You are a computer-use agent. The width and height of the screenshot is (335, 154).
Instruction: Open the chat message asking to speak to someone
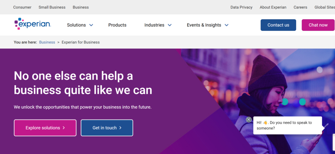point(287,125)
